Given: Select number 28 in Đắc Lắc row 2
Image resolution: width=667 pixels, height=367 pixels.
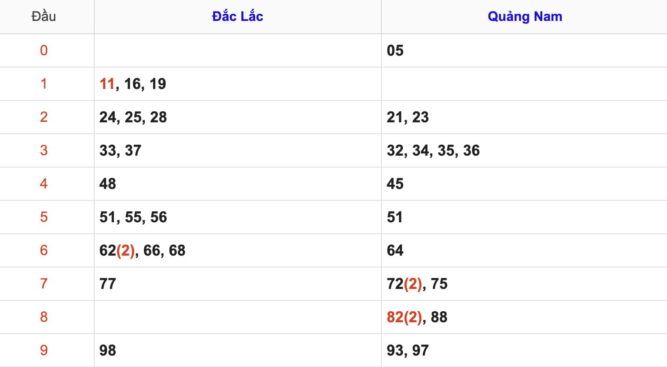Looking at the screenshot, I should coord(159,118).
